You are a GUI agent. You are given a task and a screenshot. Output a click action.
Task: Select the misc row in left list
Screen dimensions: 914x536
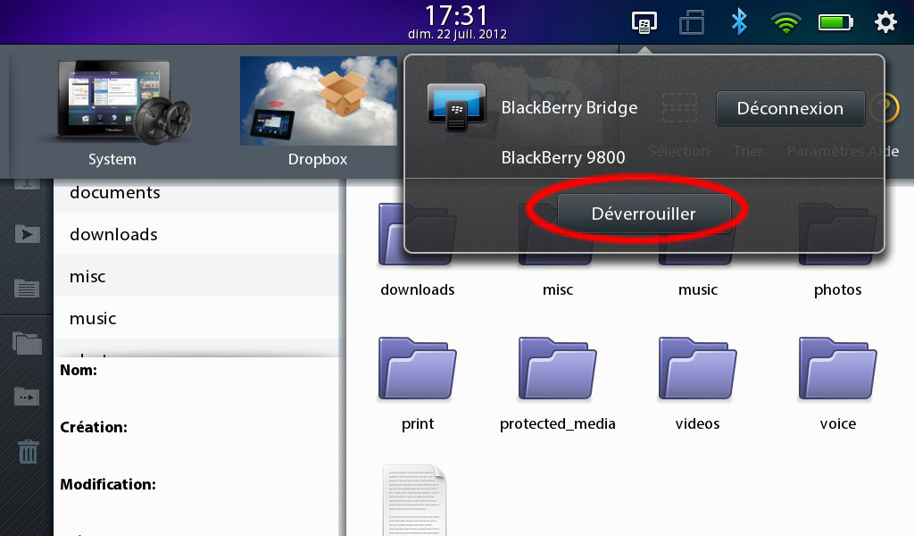195,276
